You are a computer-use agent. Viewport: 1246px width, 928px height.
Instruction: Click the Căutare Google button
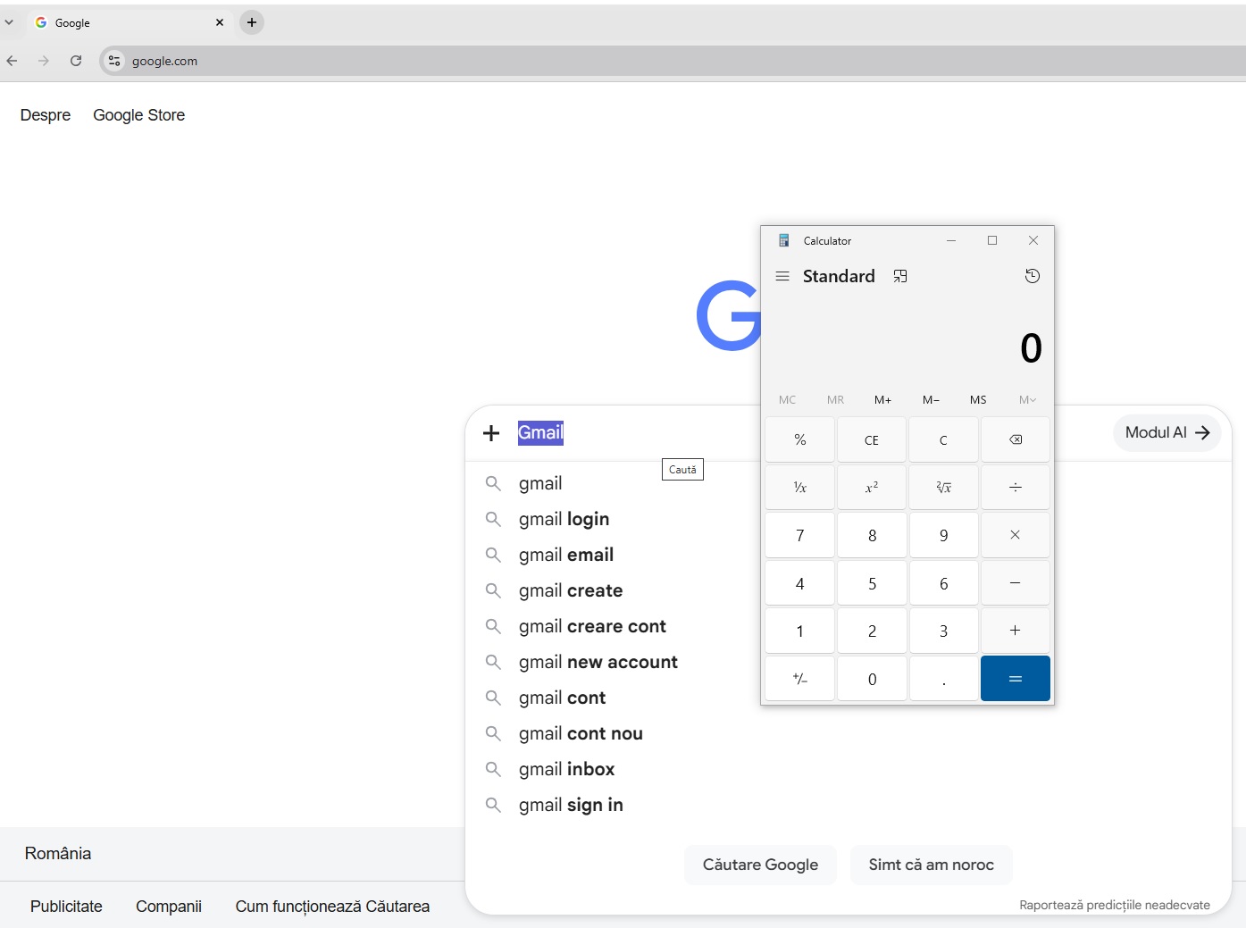[760, 865]
